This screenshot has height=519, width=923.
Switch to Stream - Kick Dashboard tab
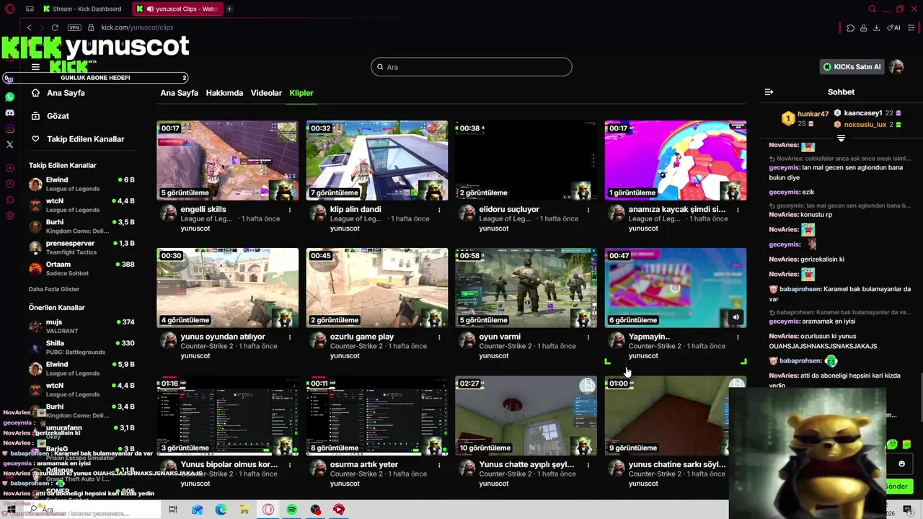click(x=82, y=9)
